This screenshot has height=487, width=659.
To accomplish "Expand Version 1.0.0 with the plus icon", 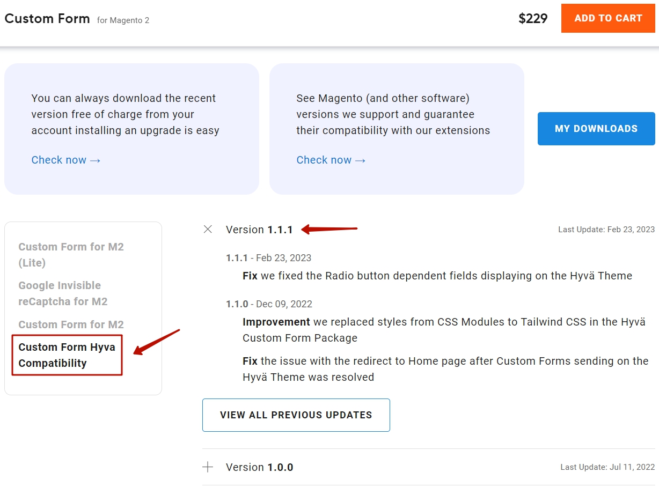I will [208, 467].
